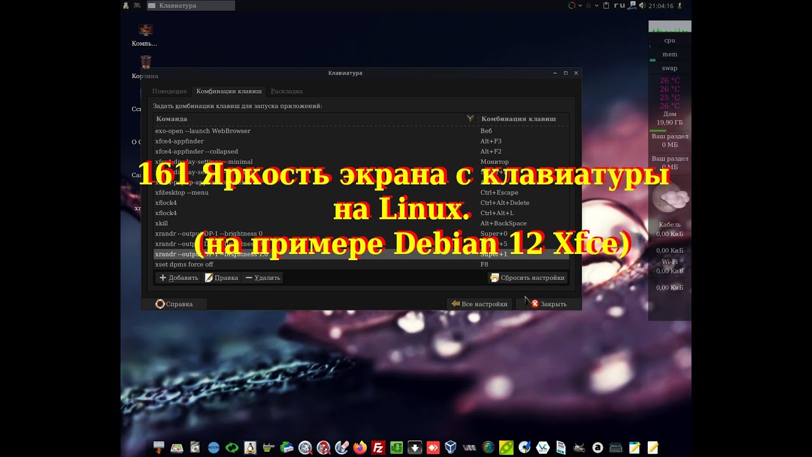812x457 pixels.
Task: Open the DOCX document dock icon
Action: (x=561, y=447)
